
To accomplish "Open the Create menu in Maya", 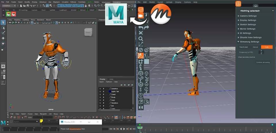I will [x=14, y=2].
